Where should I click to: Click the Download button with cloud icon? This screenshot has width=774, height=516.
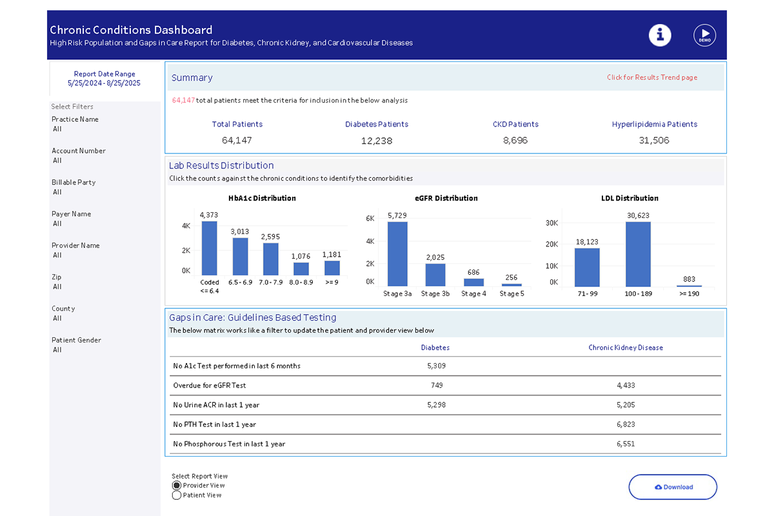point(673,487)
